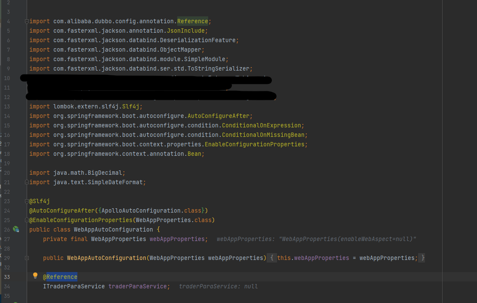This screenshot has width=477, height=303.
Task: Click DeserializationFeature in the import line
Action: (x=198, y=40)
